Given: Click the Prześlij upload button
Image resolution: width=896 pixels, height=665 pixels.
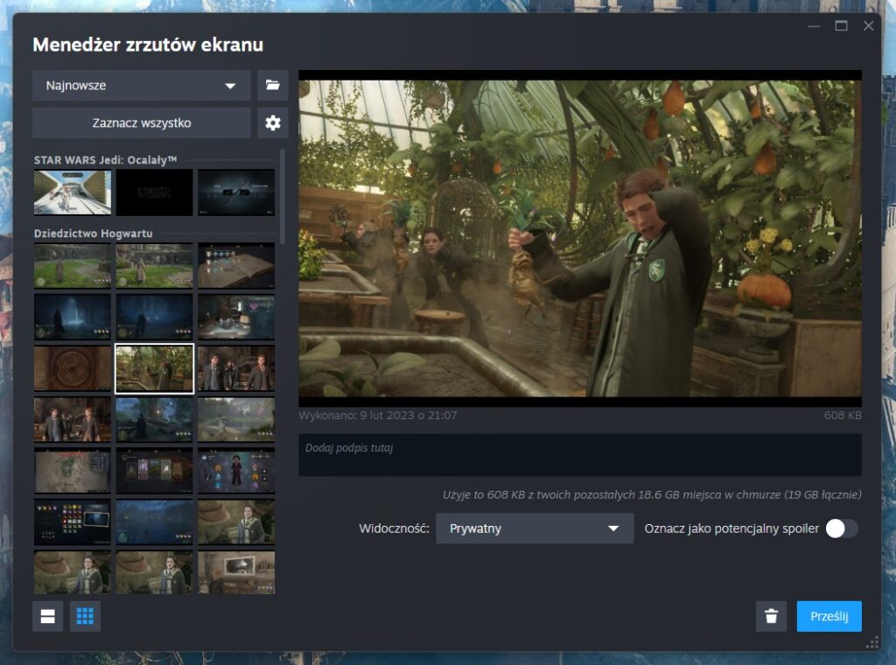Looking at the screenshot, I should point(829,616).
